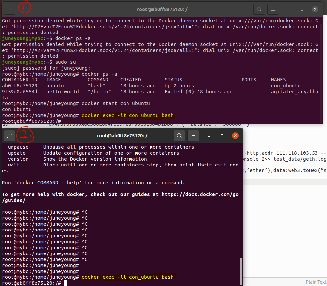Click '111.118.103.53' address in background editor

click(297, 153)
